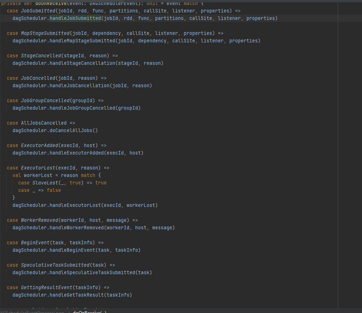Click the JobSubmitted case class name
This screenshot has width=362, height=313.
(38, 11)
